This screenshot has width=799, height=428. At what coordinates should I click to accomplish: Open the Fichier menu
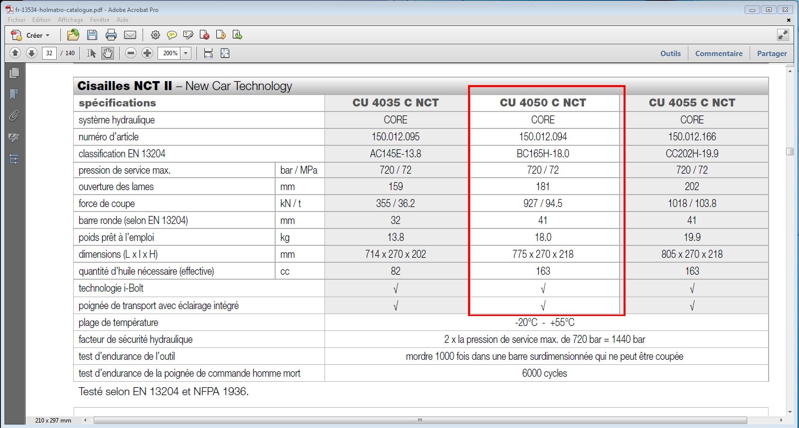click(x=16, y=20)
